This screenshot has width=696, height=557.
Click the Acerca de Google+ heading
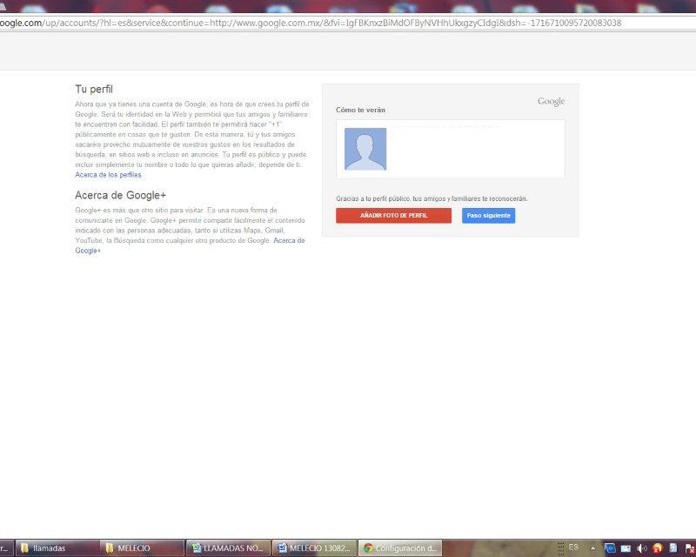(x=120, y=196)
